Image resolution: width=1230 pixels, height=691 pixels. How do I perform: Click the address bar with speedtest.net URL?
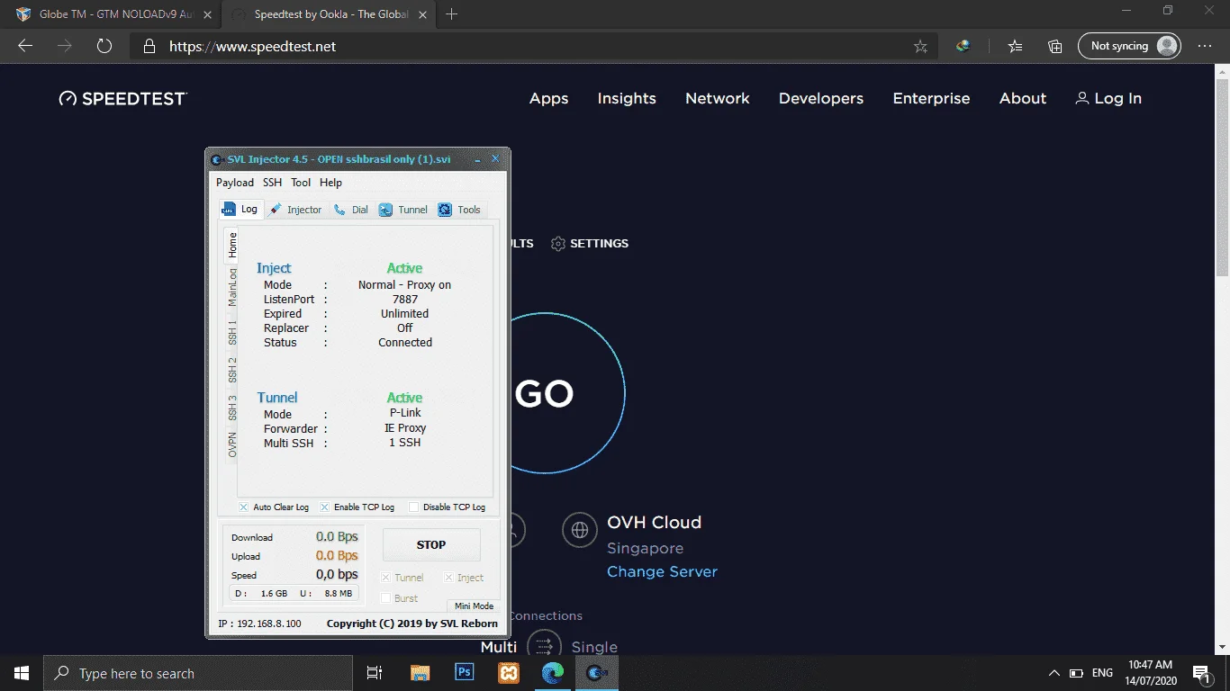[x=533, y=46]
